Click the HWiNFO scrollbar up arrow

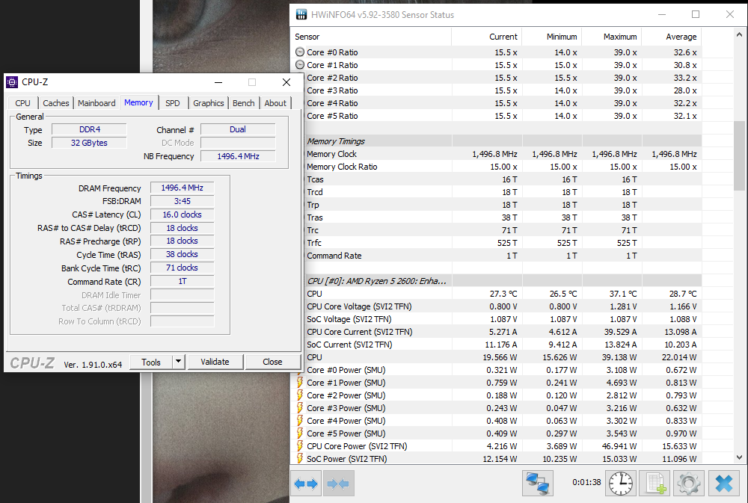tap(739, 35)
